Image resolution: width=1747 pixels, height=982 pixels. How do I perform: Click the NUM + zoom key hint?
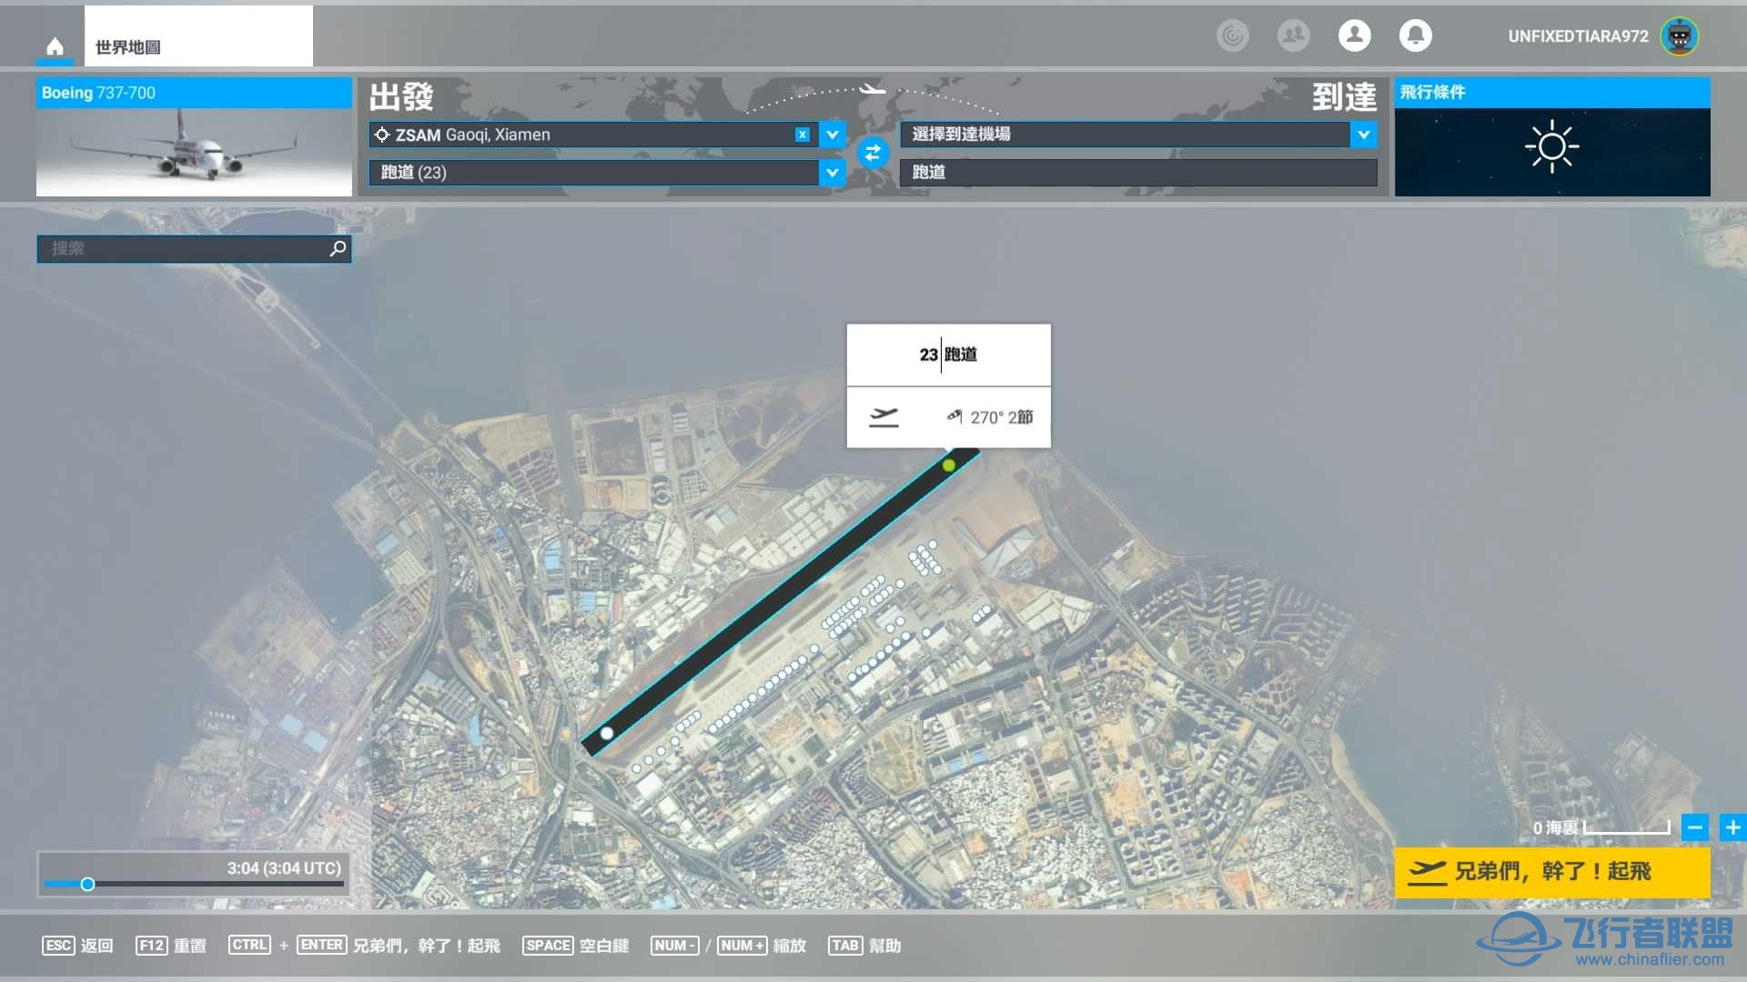(x=742, y=946)
